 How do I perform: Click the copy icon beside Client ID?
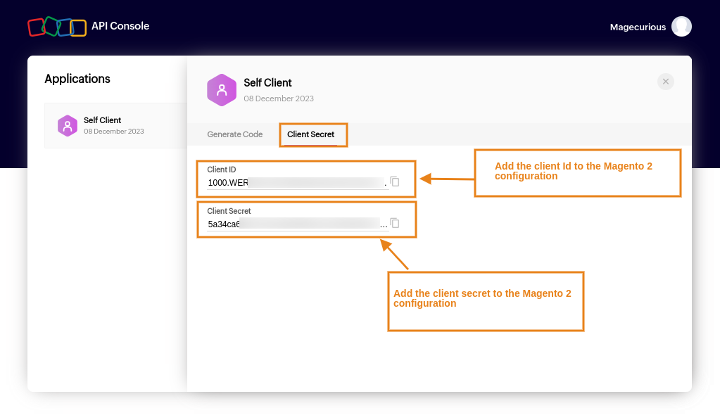click(395, 181)
